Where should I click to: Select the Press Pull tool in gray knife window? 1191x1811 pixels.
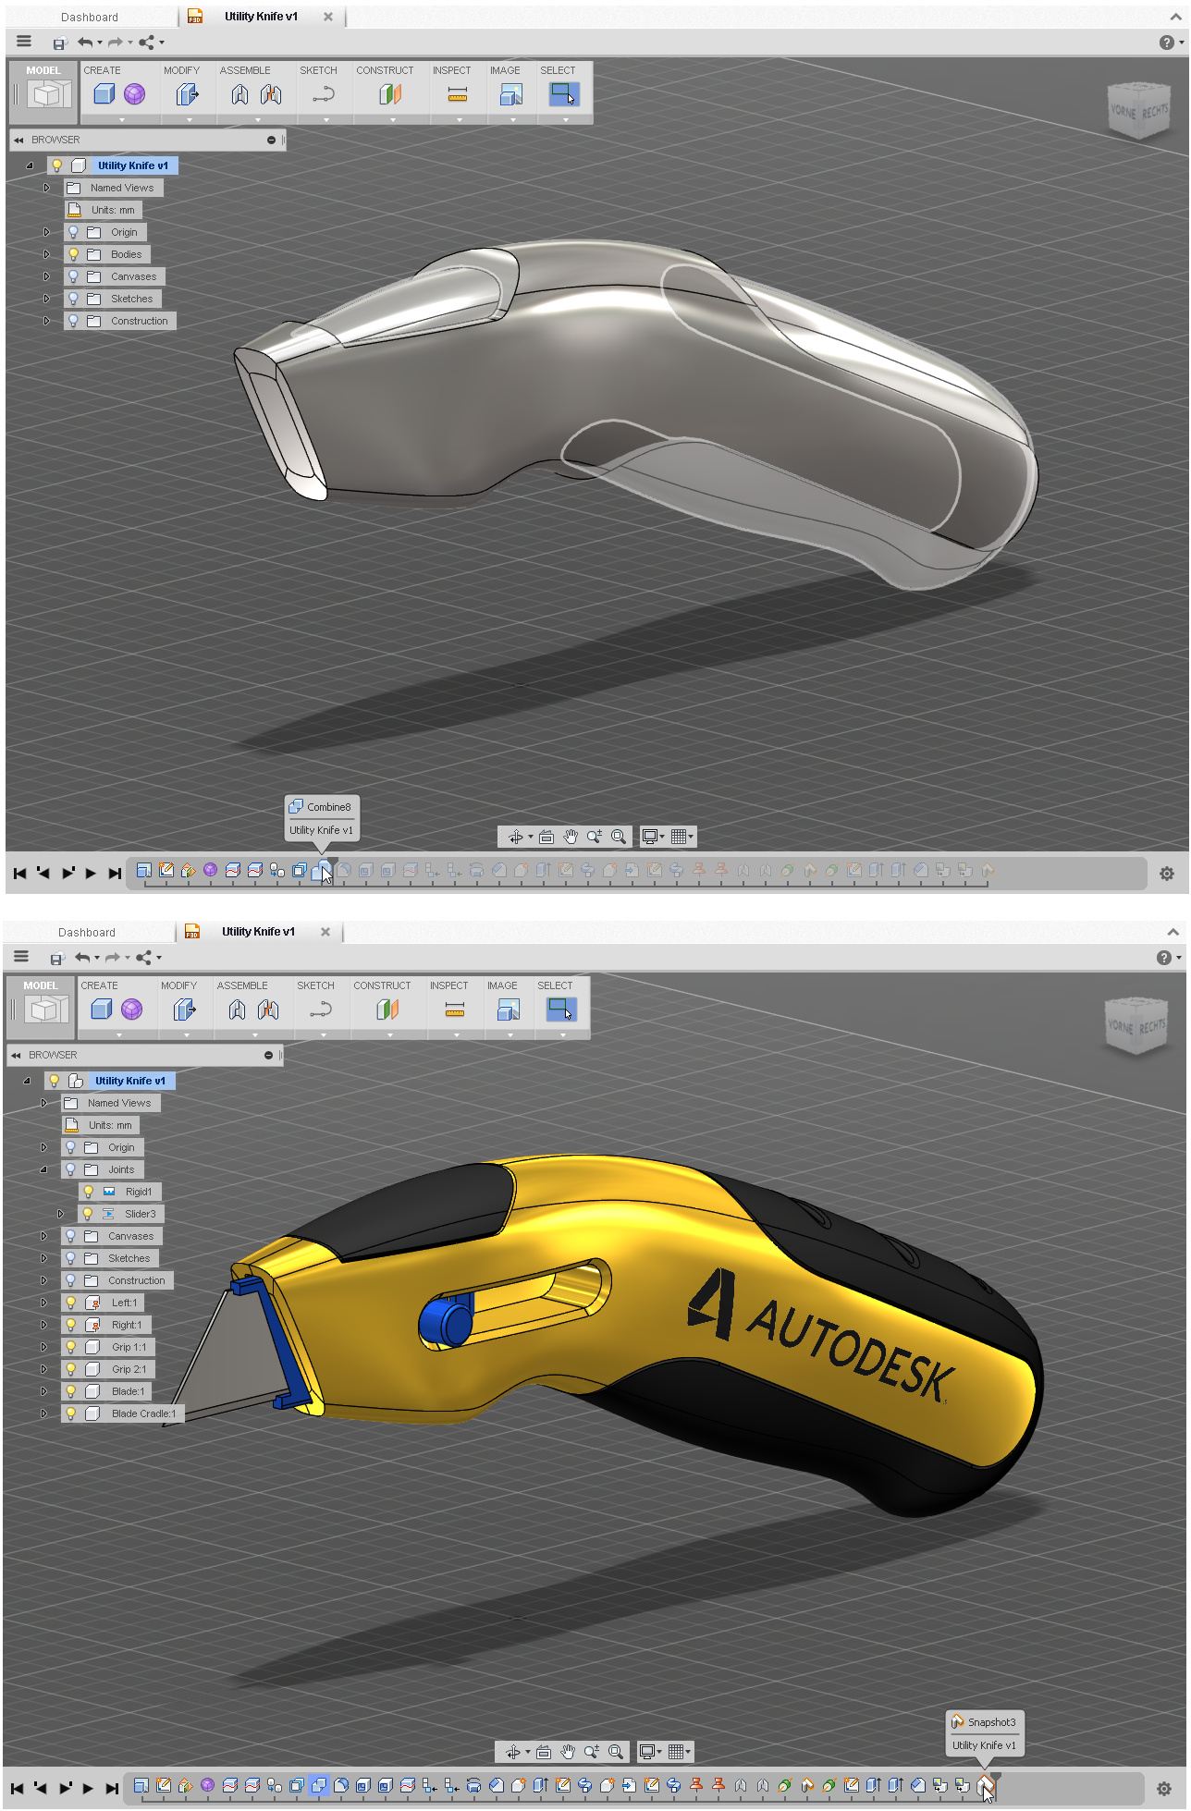pos(187,94)
